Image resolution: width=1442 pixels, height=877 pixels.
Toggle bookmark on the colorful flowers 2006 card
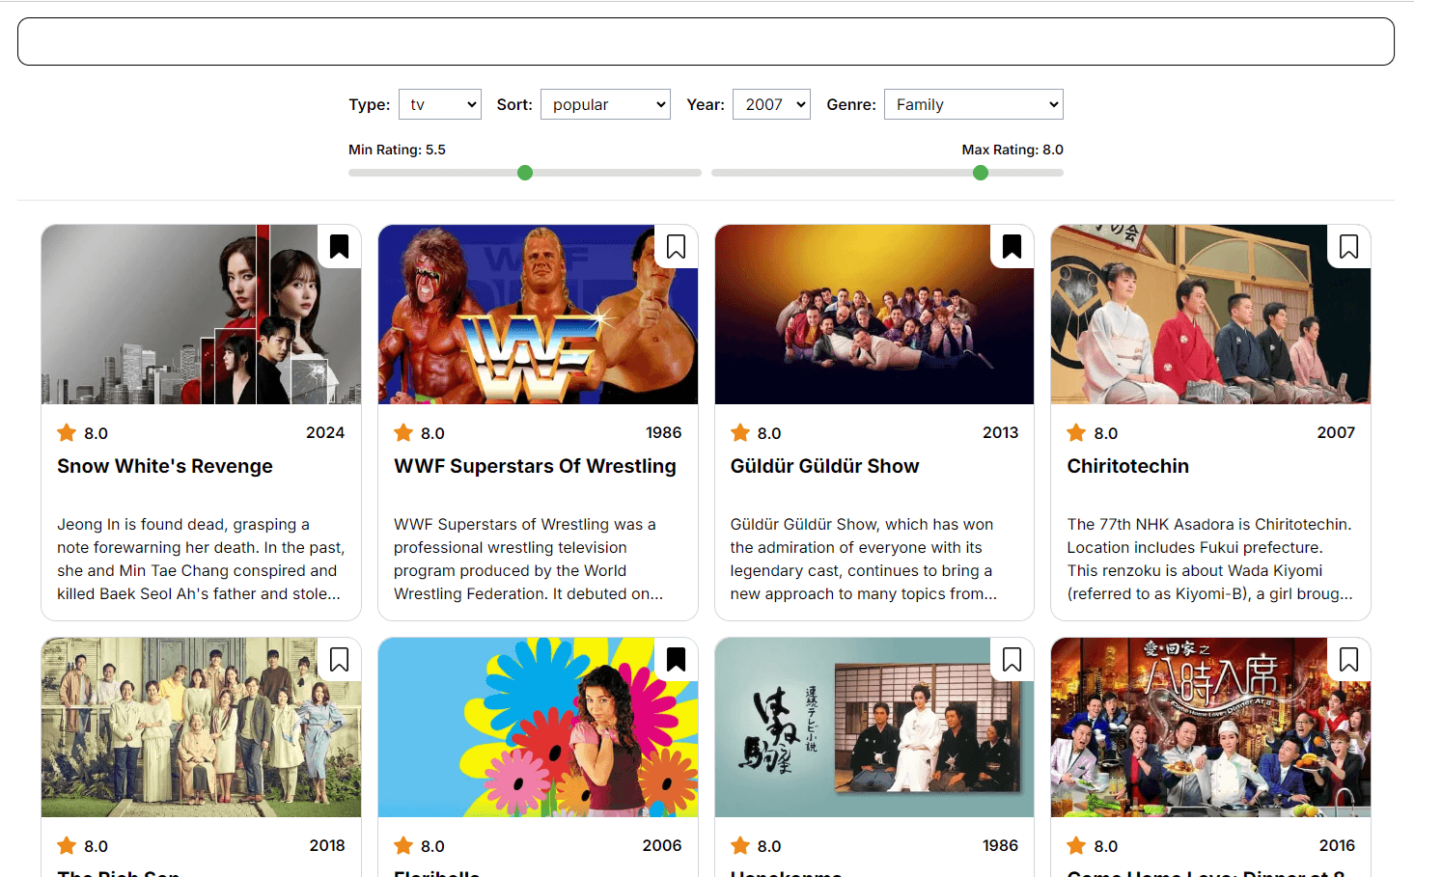click(676, 660)
